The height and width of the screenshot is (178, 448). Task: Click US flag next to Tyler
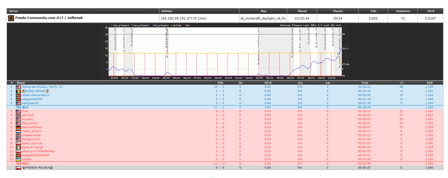(x=18, y=111)
